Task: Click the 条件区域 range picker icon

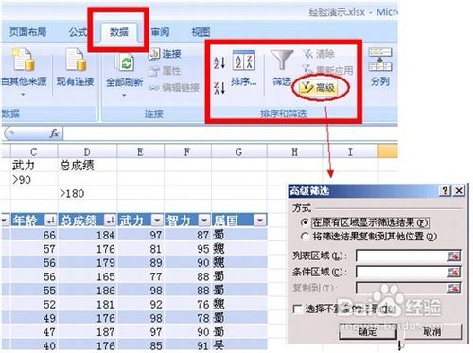Action: point(454,273)
